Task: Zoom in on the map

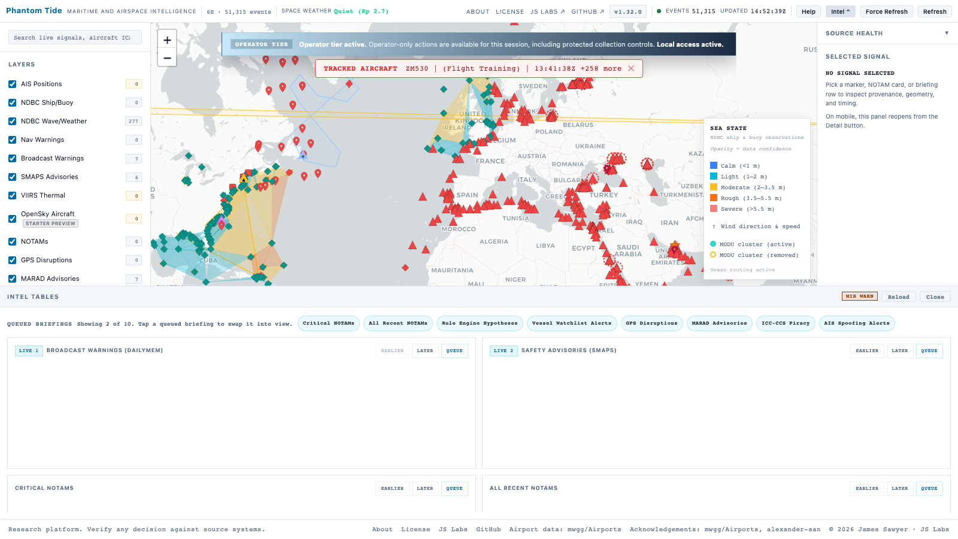Action: coord(167,40)
